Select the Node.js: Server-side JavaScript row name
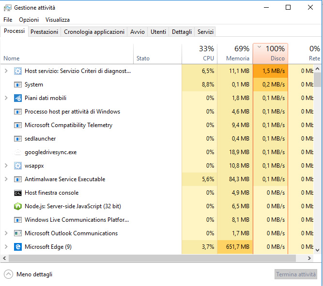 (x=73, y=206)
